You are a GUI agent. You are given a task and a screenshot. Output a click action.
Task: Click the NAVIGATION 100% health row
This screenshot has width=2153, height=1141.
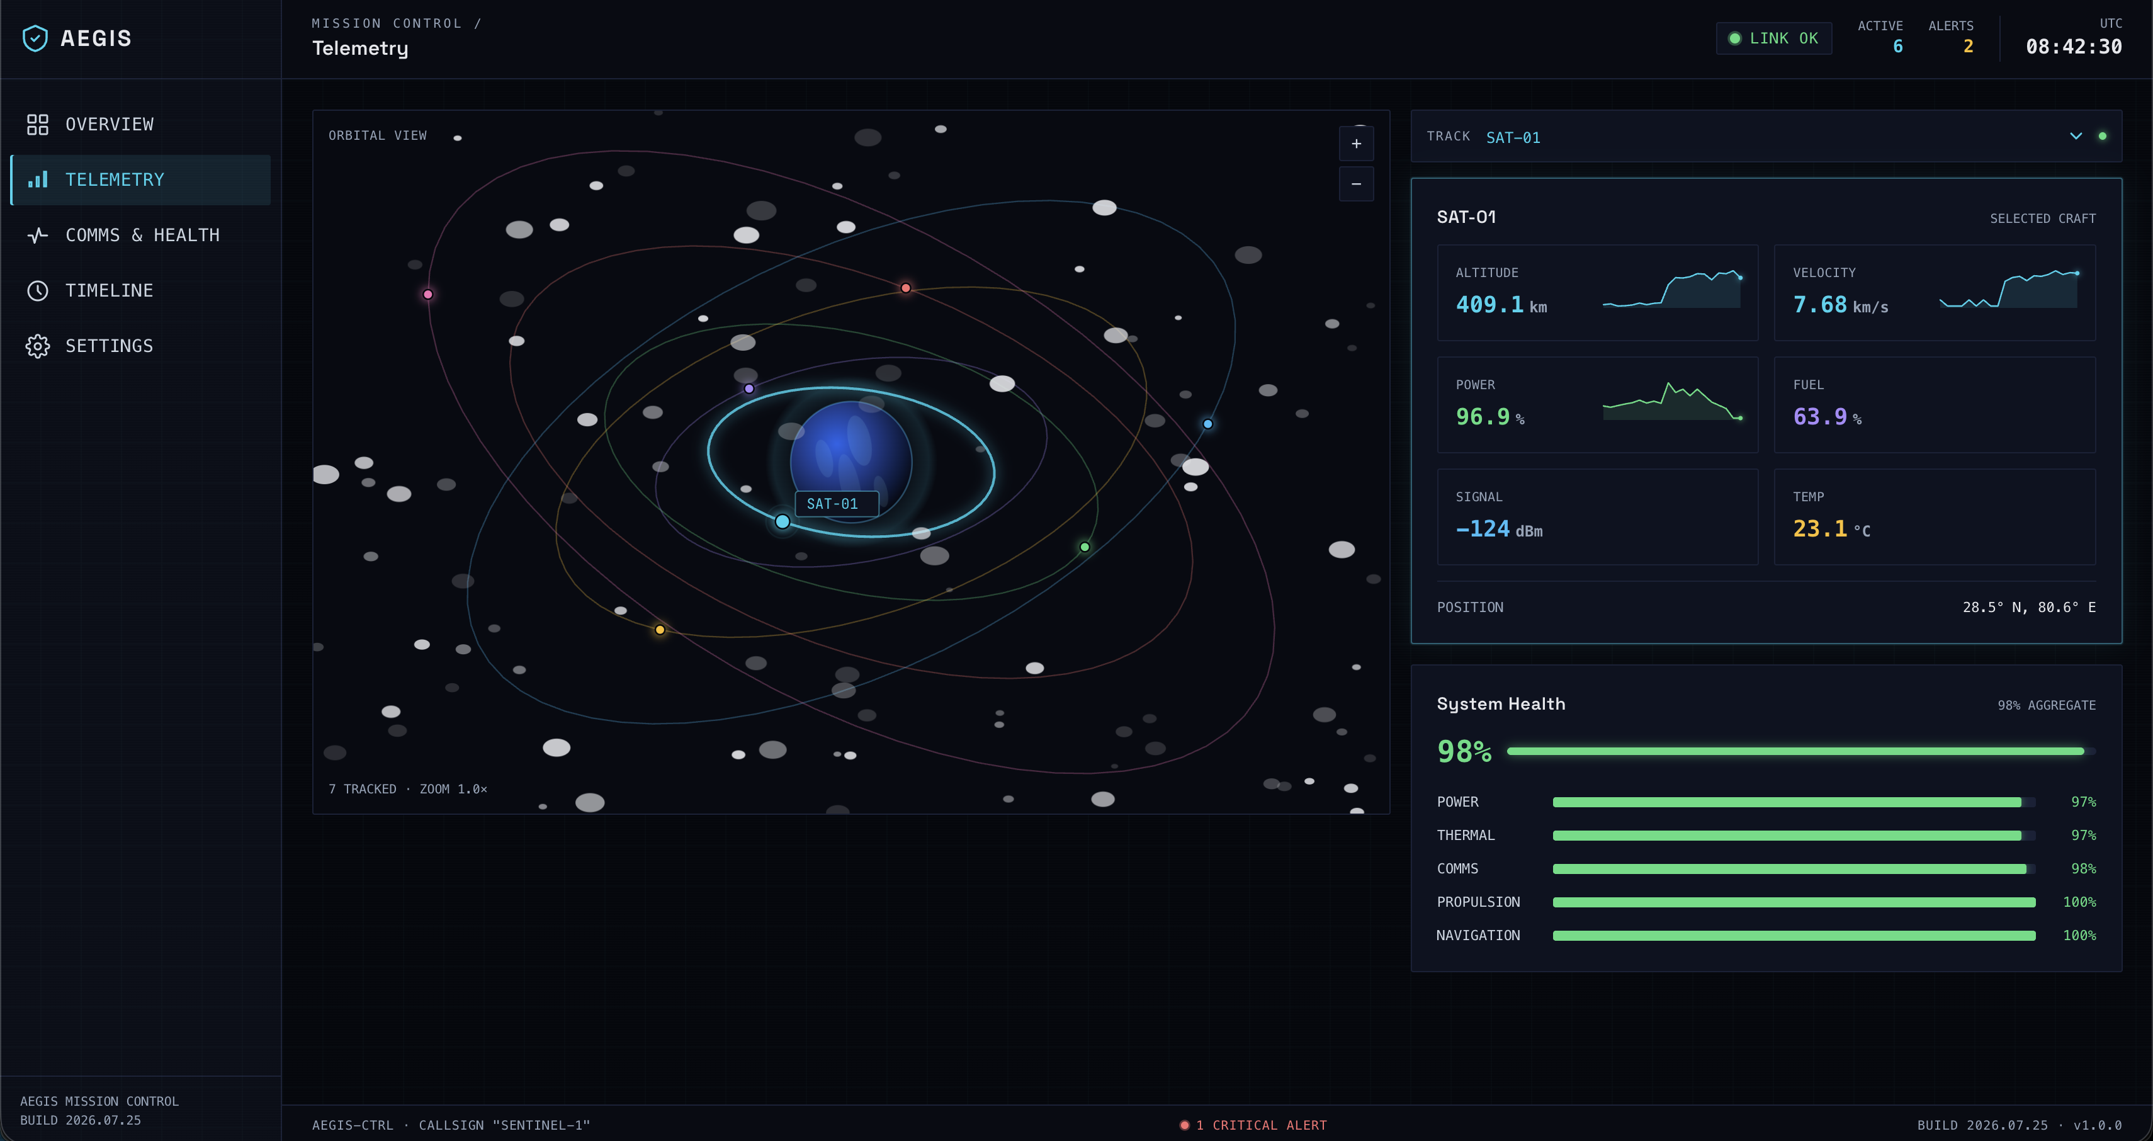1766,936
